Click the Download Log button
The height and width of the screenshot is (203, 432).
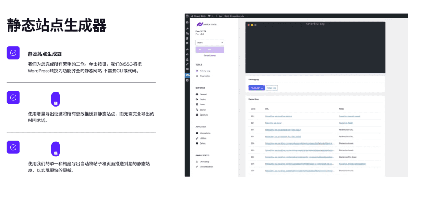click(x=256, y=88)
